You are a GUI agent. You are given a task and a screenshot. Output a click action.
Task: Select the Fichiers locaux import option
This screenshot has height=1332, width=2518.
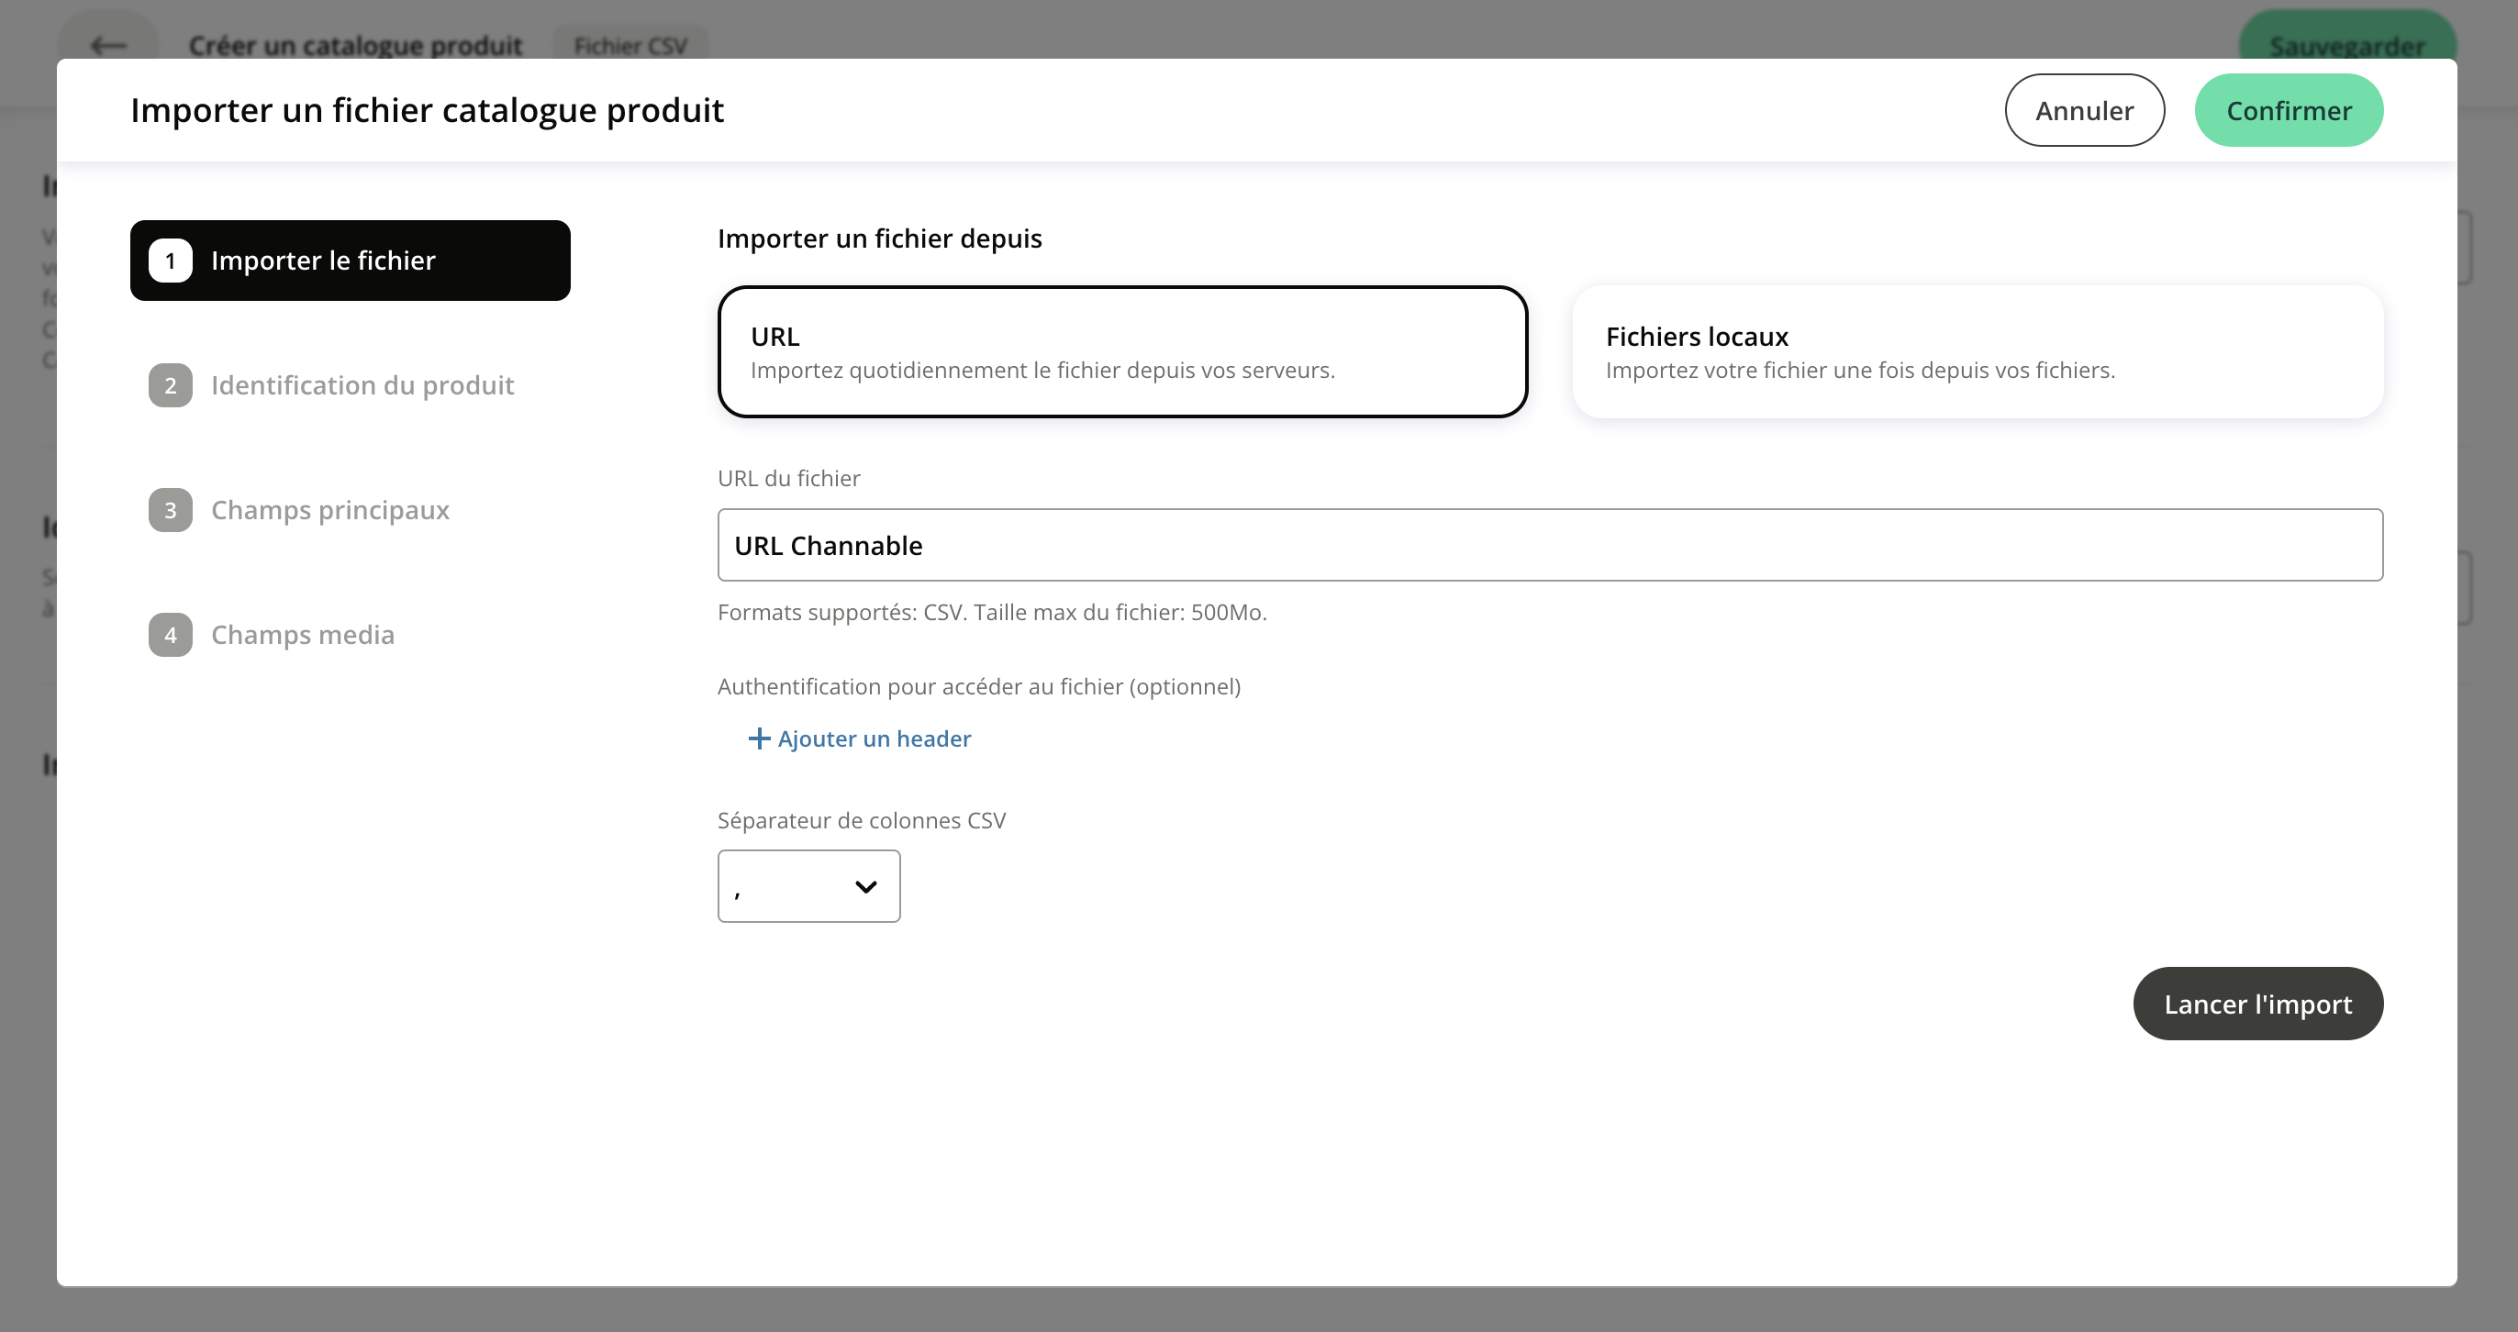pos(1977,352)
